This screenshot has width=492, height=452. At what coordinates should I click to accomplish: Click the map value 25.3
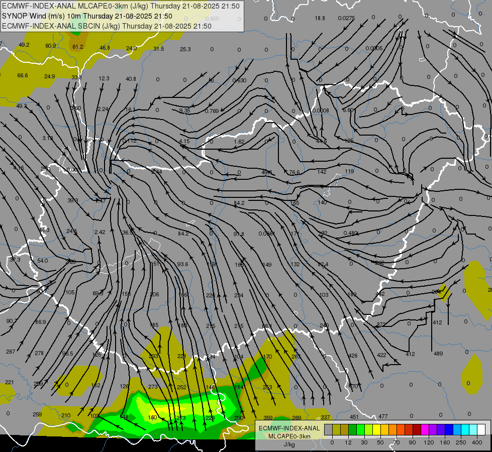(185, 49)
